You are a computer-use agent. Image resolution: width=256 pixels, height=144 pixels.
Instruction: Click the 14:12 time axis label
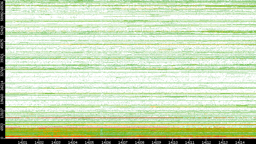206,142
